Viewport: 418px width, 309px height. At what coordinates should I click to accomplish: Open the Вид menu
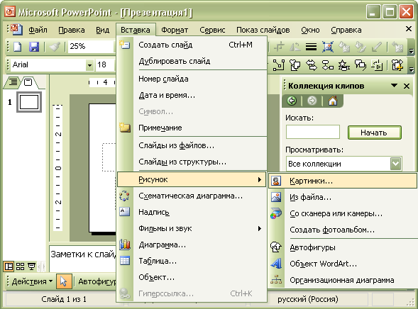pos(103,30)
